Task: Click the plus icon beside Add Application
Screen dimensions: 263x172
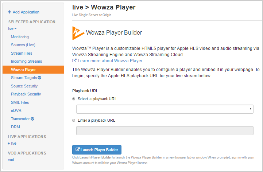Action: coord(9,12)
